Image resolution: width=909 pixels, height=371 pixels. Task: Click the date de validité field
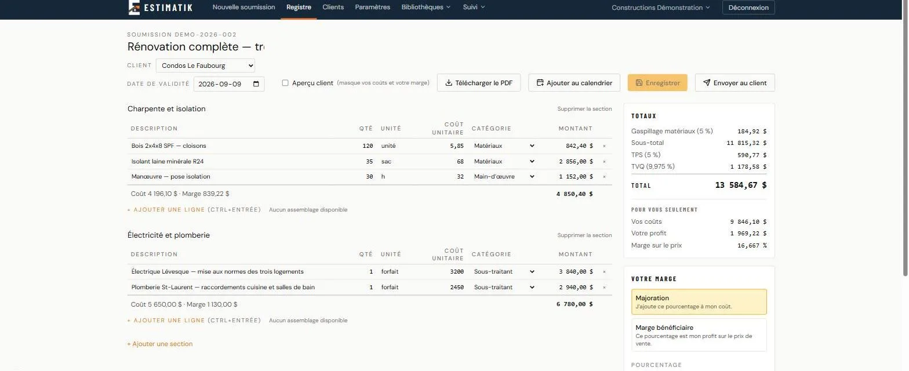pos(229,84)
